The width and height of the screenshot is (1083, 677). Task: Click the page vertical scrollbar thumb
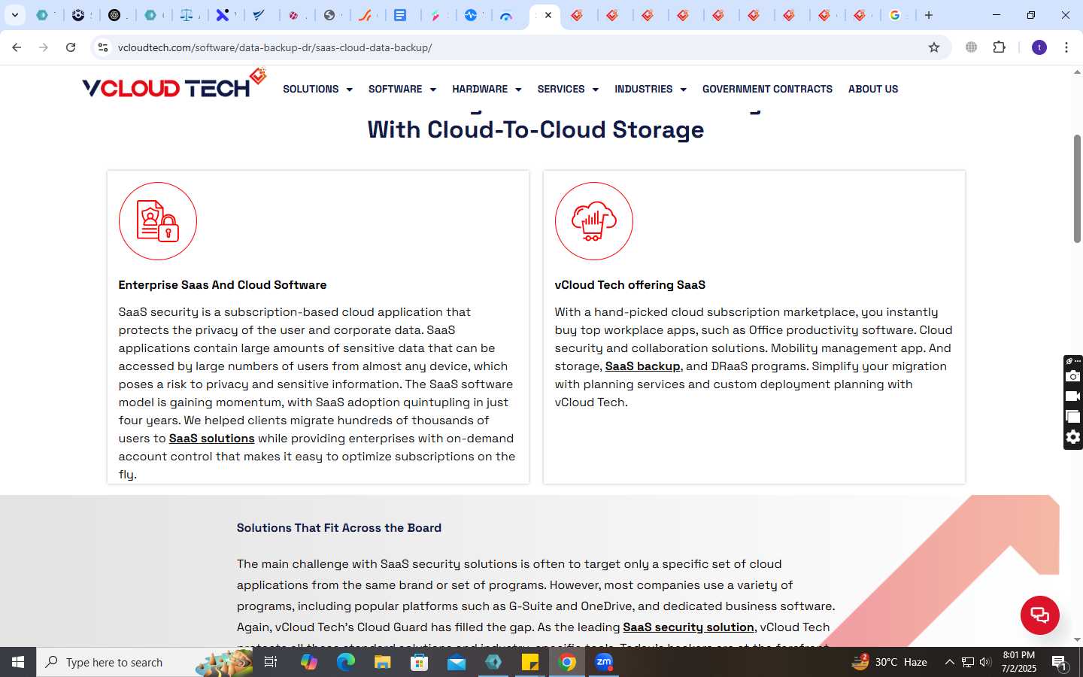[x=1077, y=189]
